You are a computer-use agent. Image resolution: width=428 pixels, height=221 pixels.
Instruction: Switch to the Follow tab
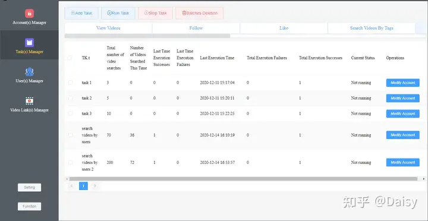tap(196, 28)
